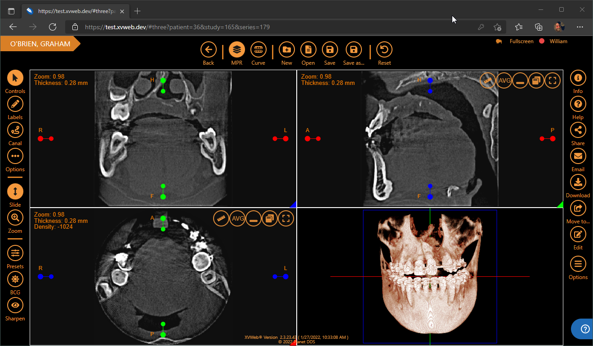Viewport: 593px width, 346px height.
Task: Click the Email icon in the right sidebar
Action: tap(578, 156)
